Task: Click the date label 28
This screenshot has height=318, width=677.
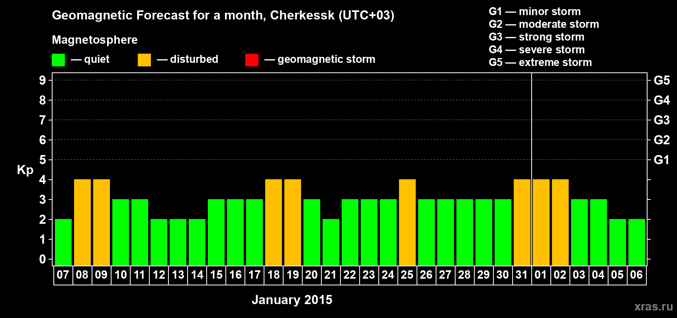Action: [464, 275]
